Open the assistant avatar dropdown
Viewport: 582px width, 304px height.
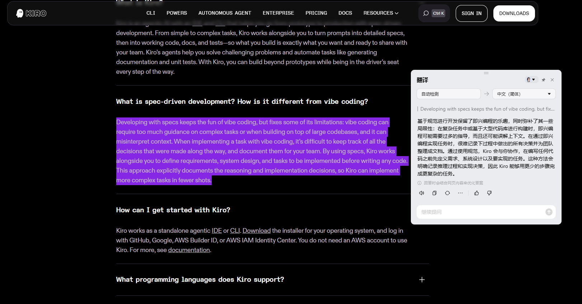click(531, 79)
